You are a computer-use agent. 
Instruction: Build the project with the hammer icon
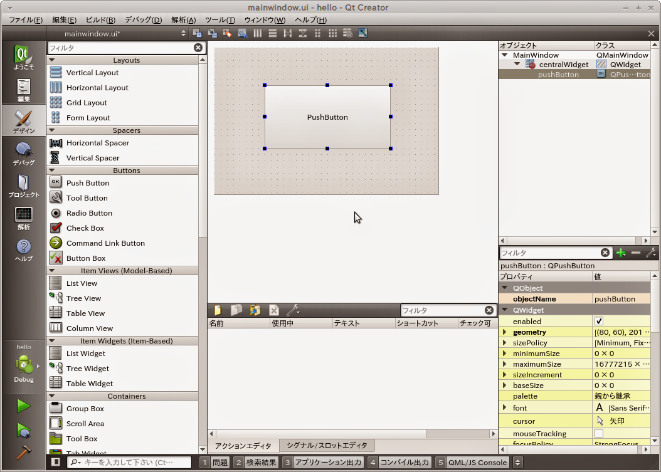point(24,453)
